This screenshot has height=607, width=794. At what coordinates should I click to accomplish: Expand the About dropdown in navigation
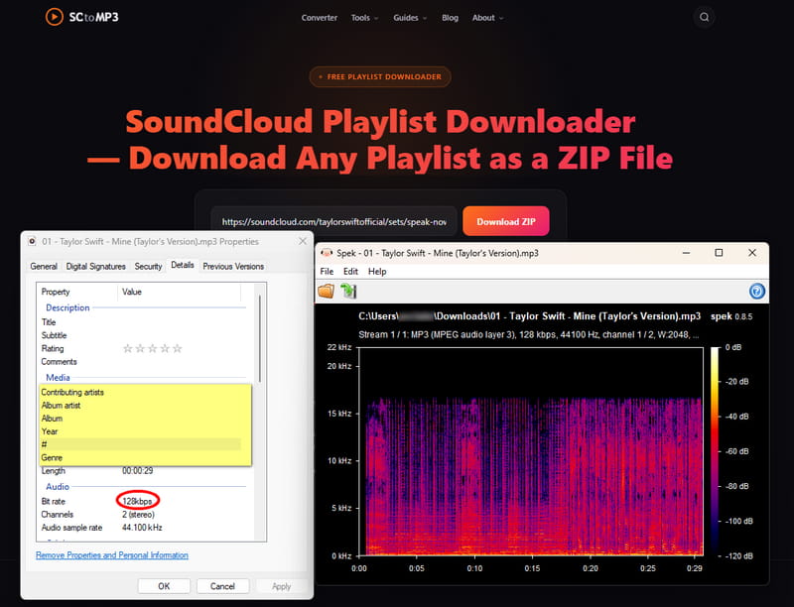point(487,18)
